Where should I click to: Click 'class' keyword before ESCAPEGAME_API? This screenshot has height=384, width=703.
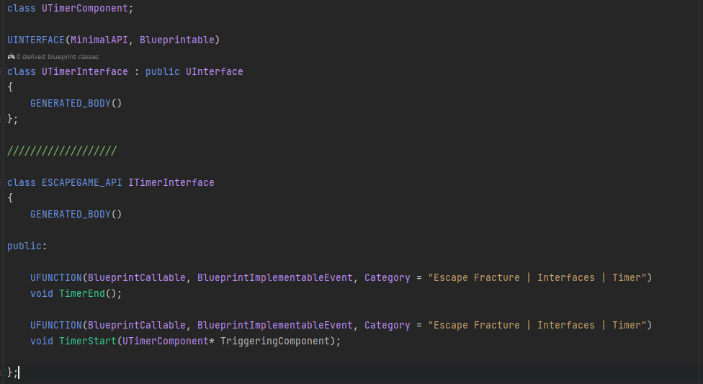coord(22,182)
